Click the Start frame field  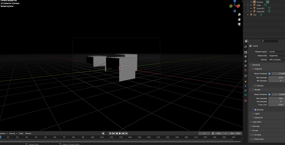[222, 133]
